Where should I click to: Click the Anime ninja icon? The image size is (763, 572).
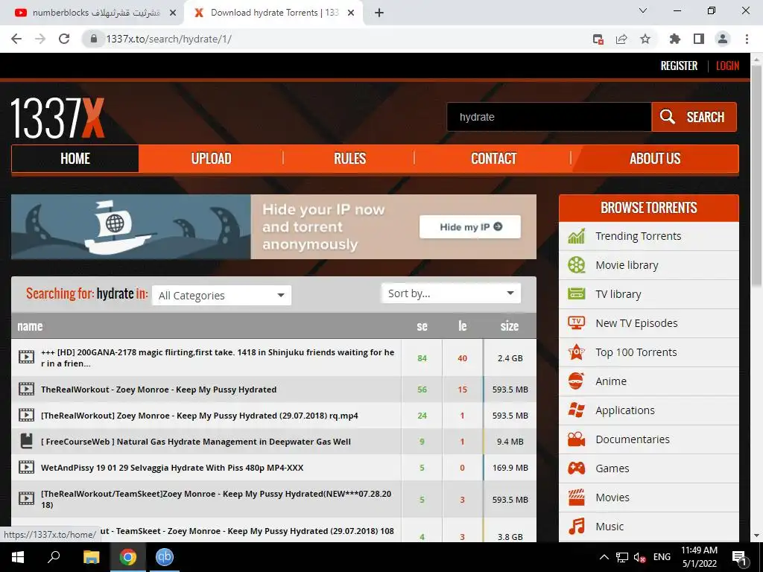(577, 381)
